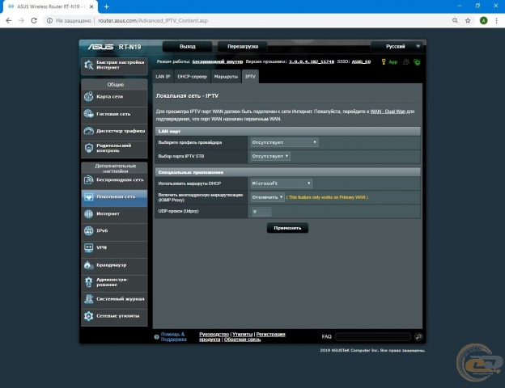Viewport: 505px width, 388px height.
Task: Open the firmware version link
Action: tap(312, 61)
